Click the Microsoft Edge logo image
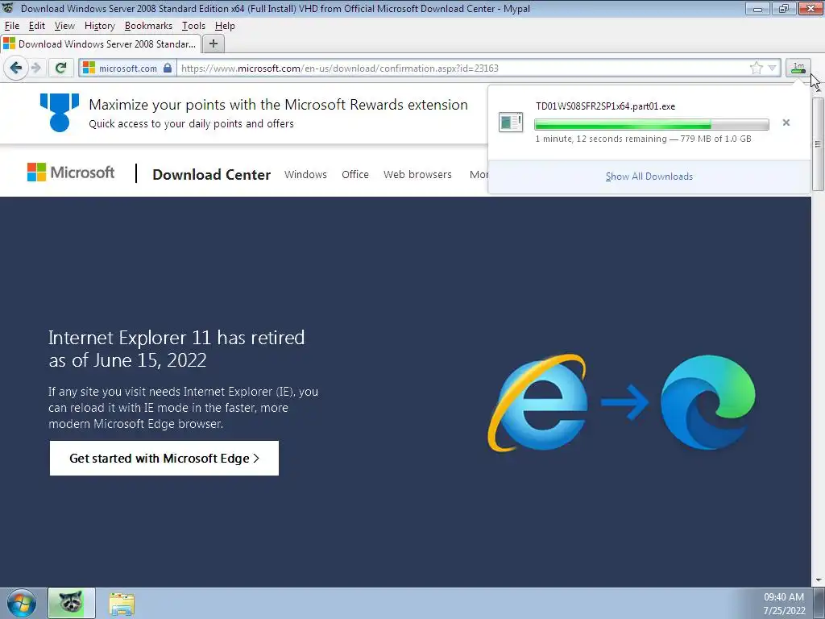Screen dimensions: 825x619 [707, 403]
